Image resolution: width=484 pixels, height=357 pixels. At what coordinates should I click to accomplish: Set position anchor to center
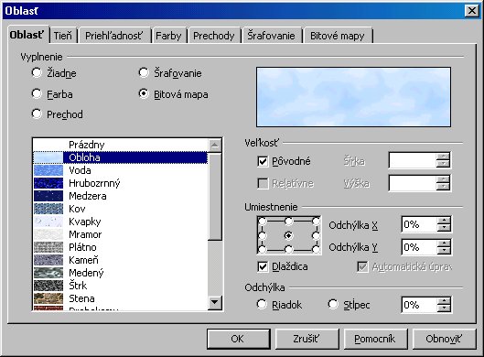pos(288,235)
